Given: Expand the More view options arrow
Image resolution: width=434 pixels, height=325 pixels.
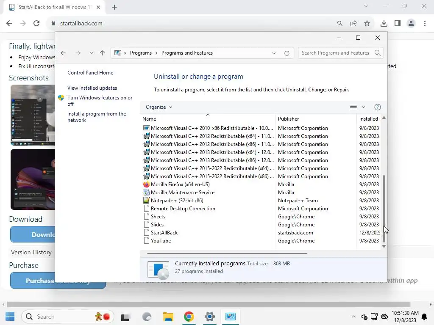Looking at the screenshot, I should tap(363, 107).
